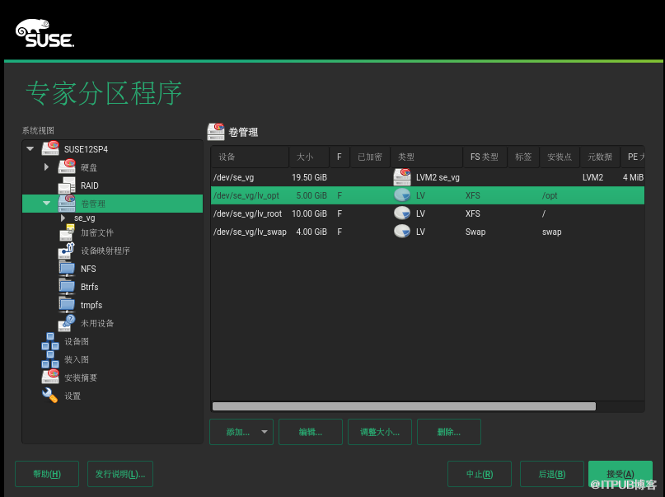Click the 10.00 GiB size cell
This screenshot has width=665, height=497.
309,213
